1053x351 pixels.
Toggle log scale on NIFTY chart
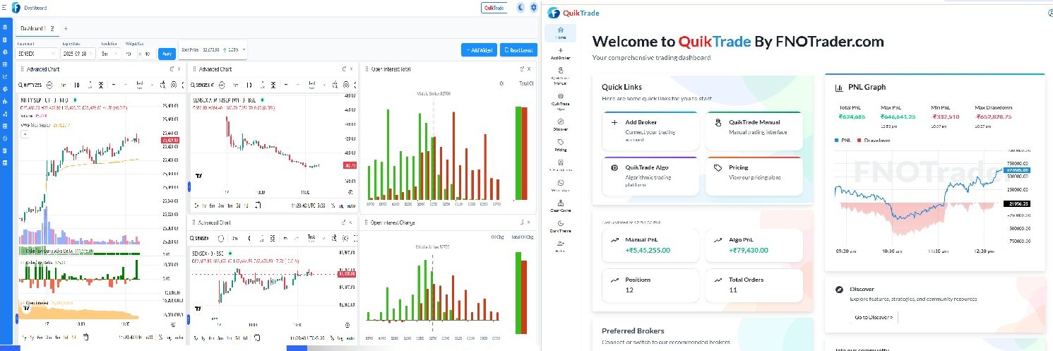coord(169,338)
